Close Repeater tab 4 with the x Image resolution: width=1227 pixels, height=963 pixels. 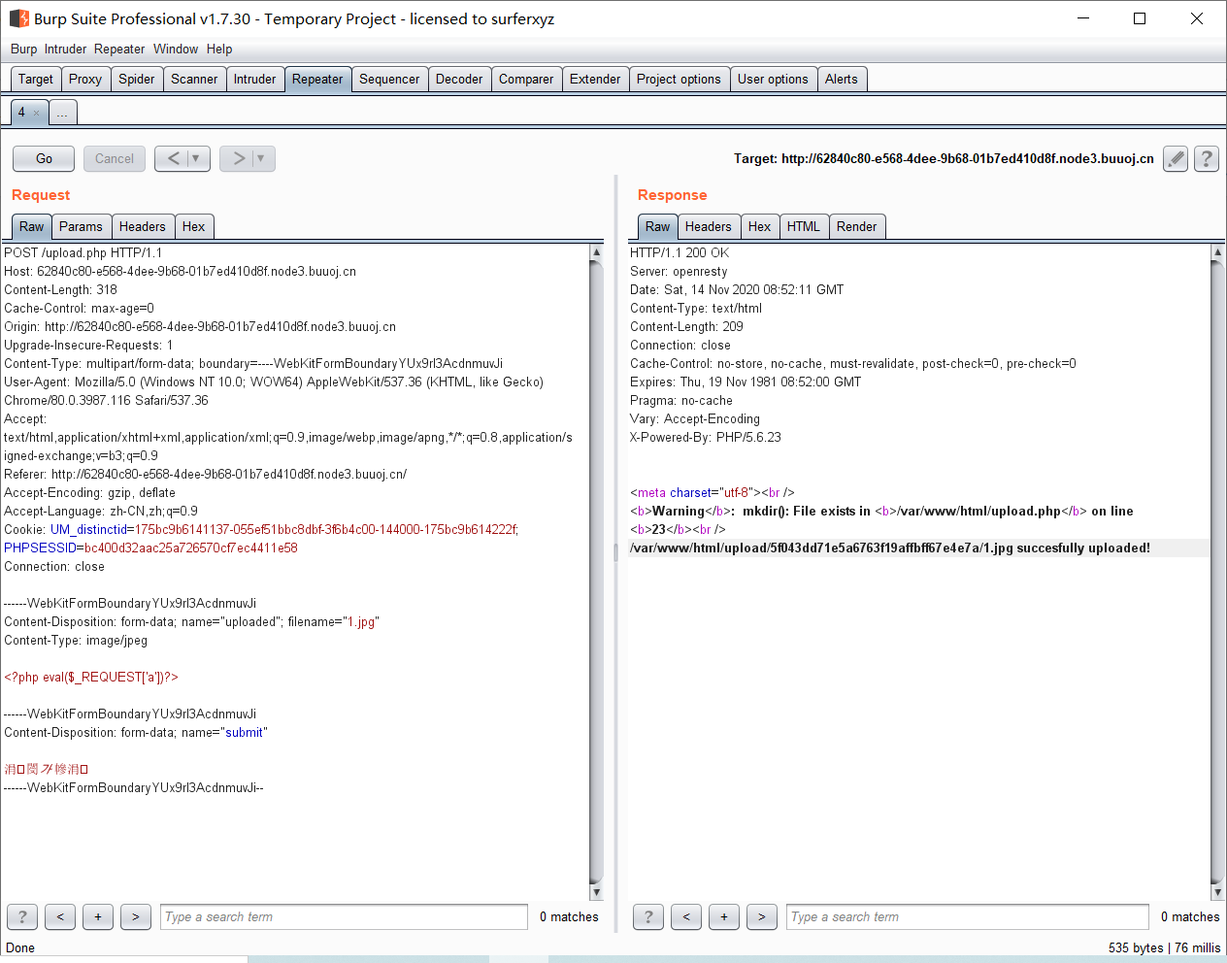coord(37,113)
